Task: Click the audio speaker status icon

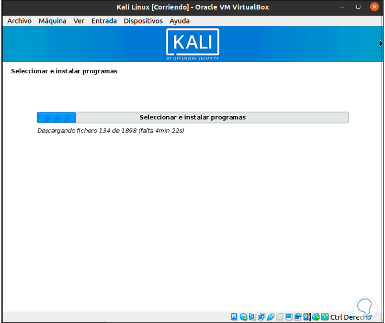Action: click(252, 317)
